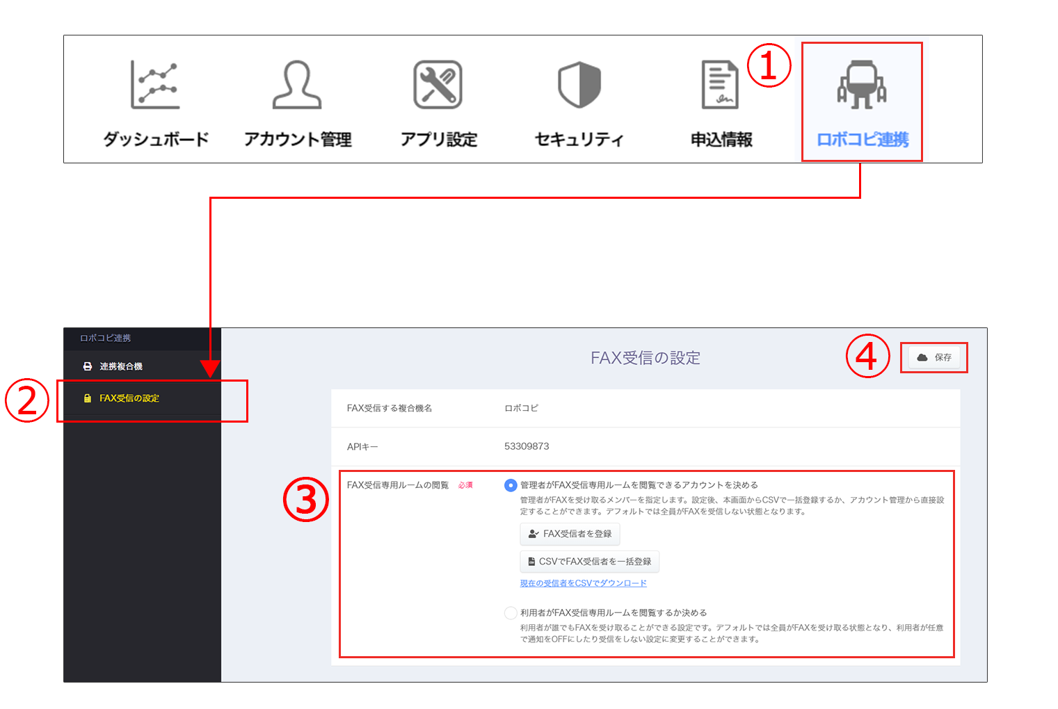Switch to the アカウント管理 menu label

[x=298, y=140]
